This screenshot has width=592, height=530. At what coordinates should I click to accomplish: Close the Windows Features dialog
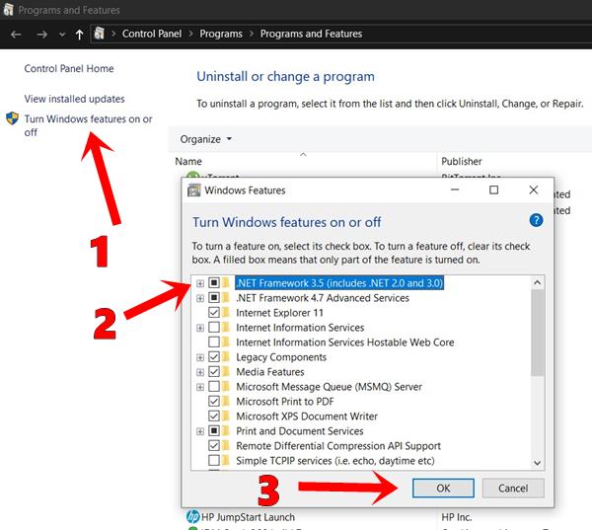(x=534, y=189)
